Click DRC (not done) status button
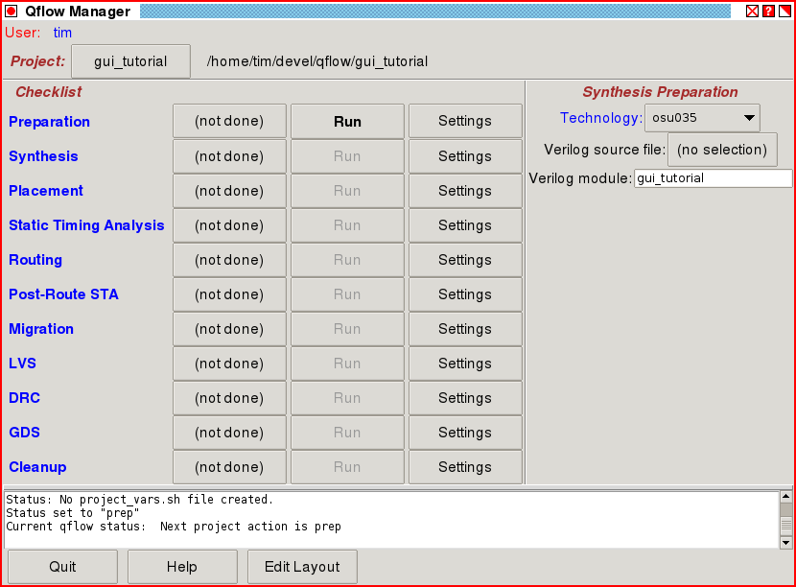796x587 pixels. click(229, 398)
